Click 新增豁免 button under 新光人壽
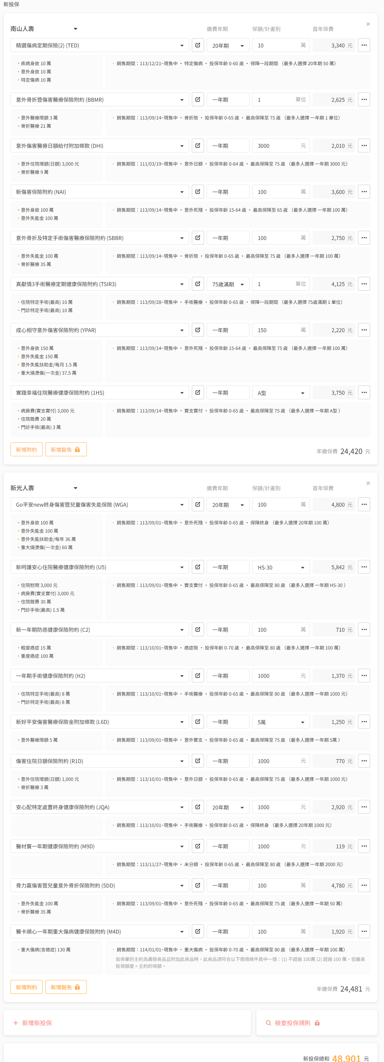Screen dimensions: 384x1062 click(65, 987)
